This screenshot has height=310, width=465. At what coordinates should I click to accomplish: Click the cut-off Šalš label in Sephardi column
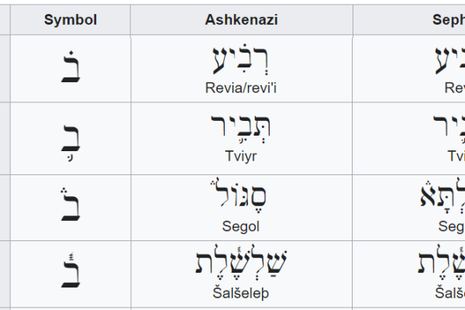pos(449,293)
